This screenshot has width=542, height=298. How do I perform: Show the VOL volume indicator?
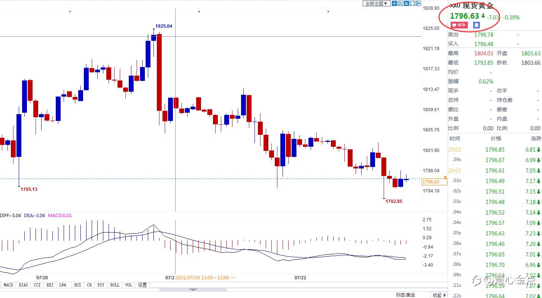pos(128,285)
